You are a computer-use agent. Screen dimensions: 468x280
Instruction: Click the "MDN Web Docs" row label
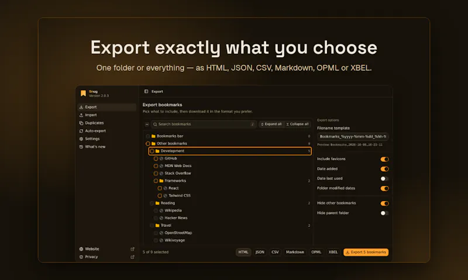point(178,166)
